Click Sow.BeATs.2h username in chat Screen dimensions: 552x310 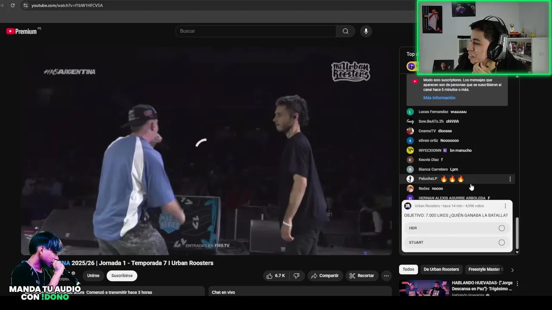(431, 121)
